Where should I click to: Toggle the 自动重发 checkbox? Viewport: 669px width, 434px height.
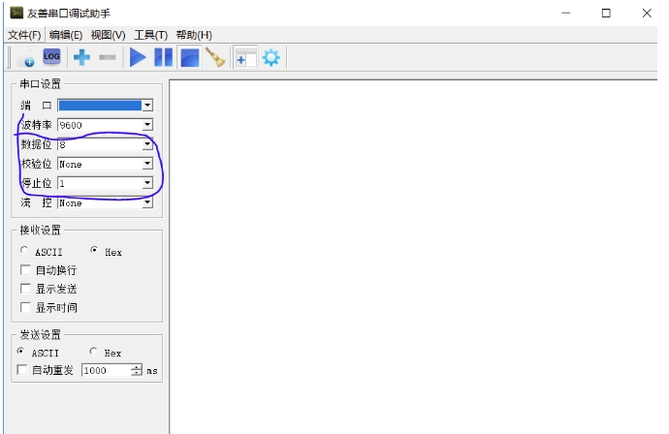click(x=21, y=370)
